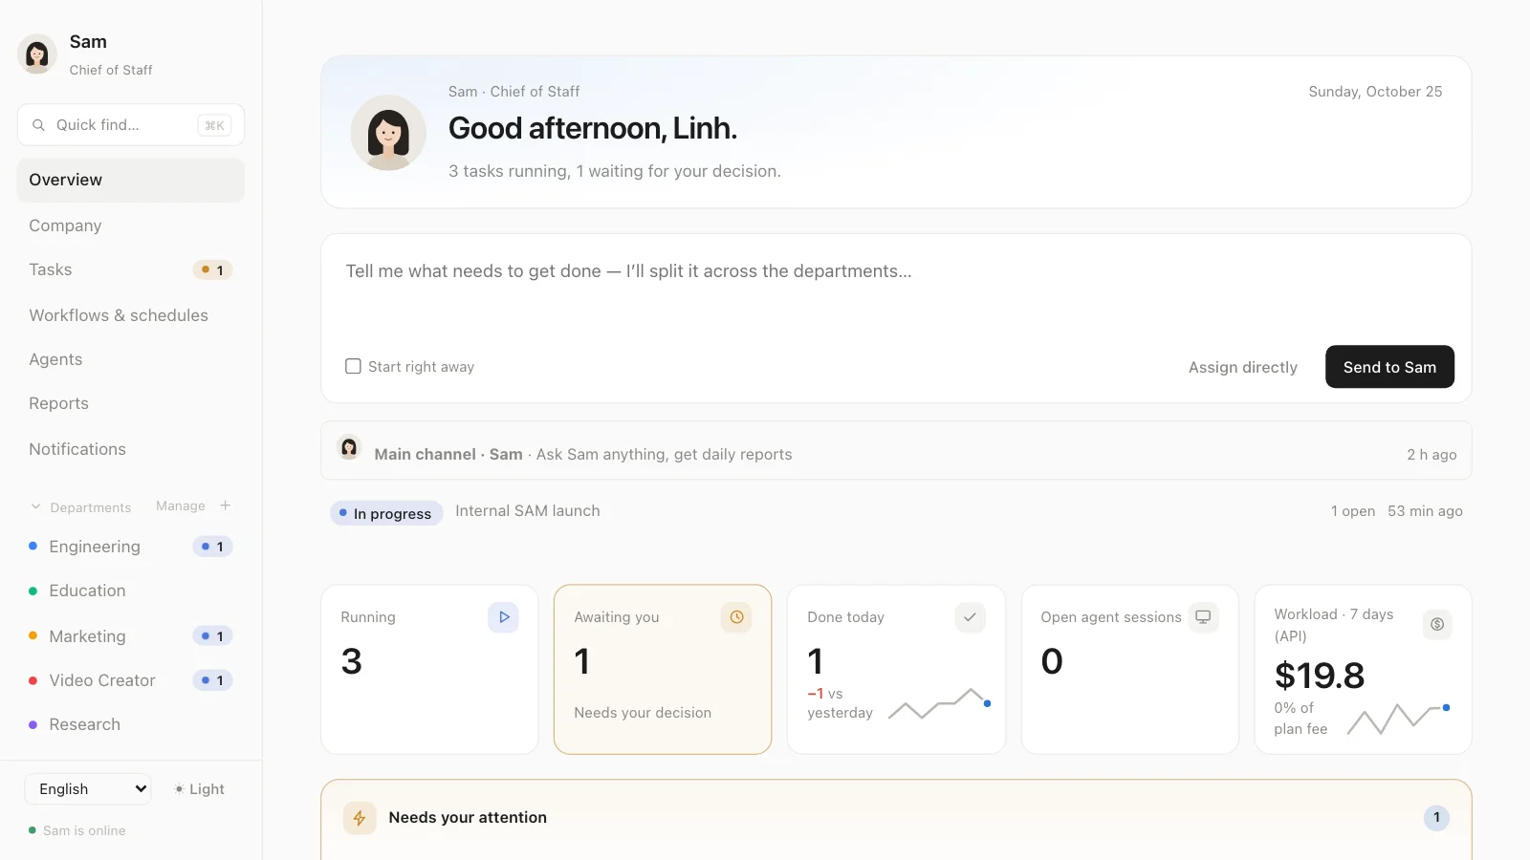
Task: Open the Main channel · Sam row
Action: pos(896,451)
